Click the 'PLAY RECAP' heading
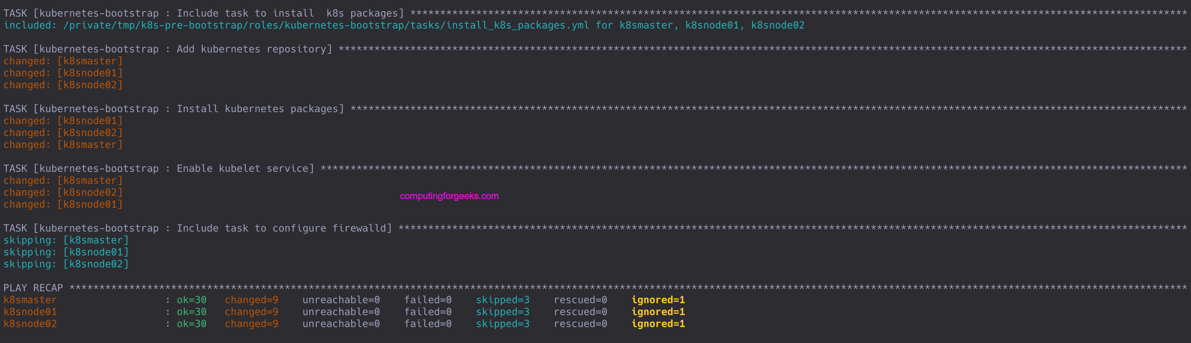Screen dimensions: 1191x343 33,288
